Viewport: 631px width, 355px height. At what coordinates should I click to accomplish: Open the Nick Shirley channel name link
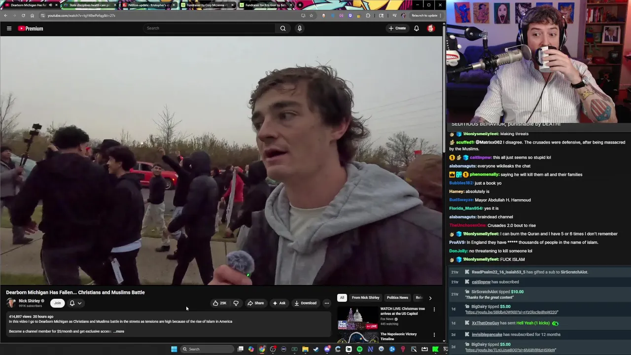30,301
